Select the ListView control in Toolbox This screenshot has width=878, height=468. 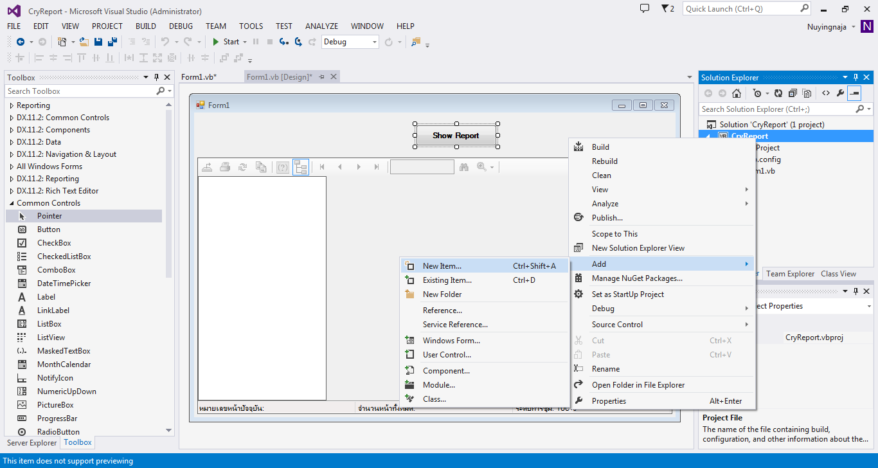[84, 337]
